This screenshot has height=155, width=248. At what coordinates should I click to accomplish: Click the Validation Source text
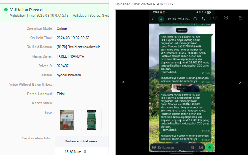[91, 16]
